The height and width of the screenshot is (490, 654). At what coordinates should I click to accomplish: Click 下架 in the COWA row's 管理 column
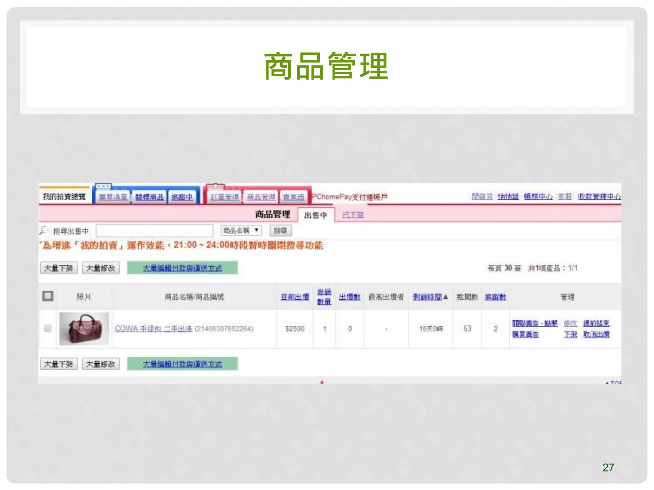(x=570, y=334)
